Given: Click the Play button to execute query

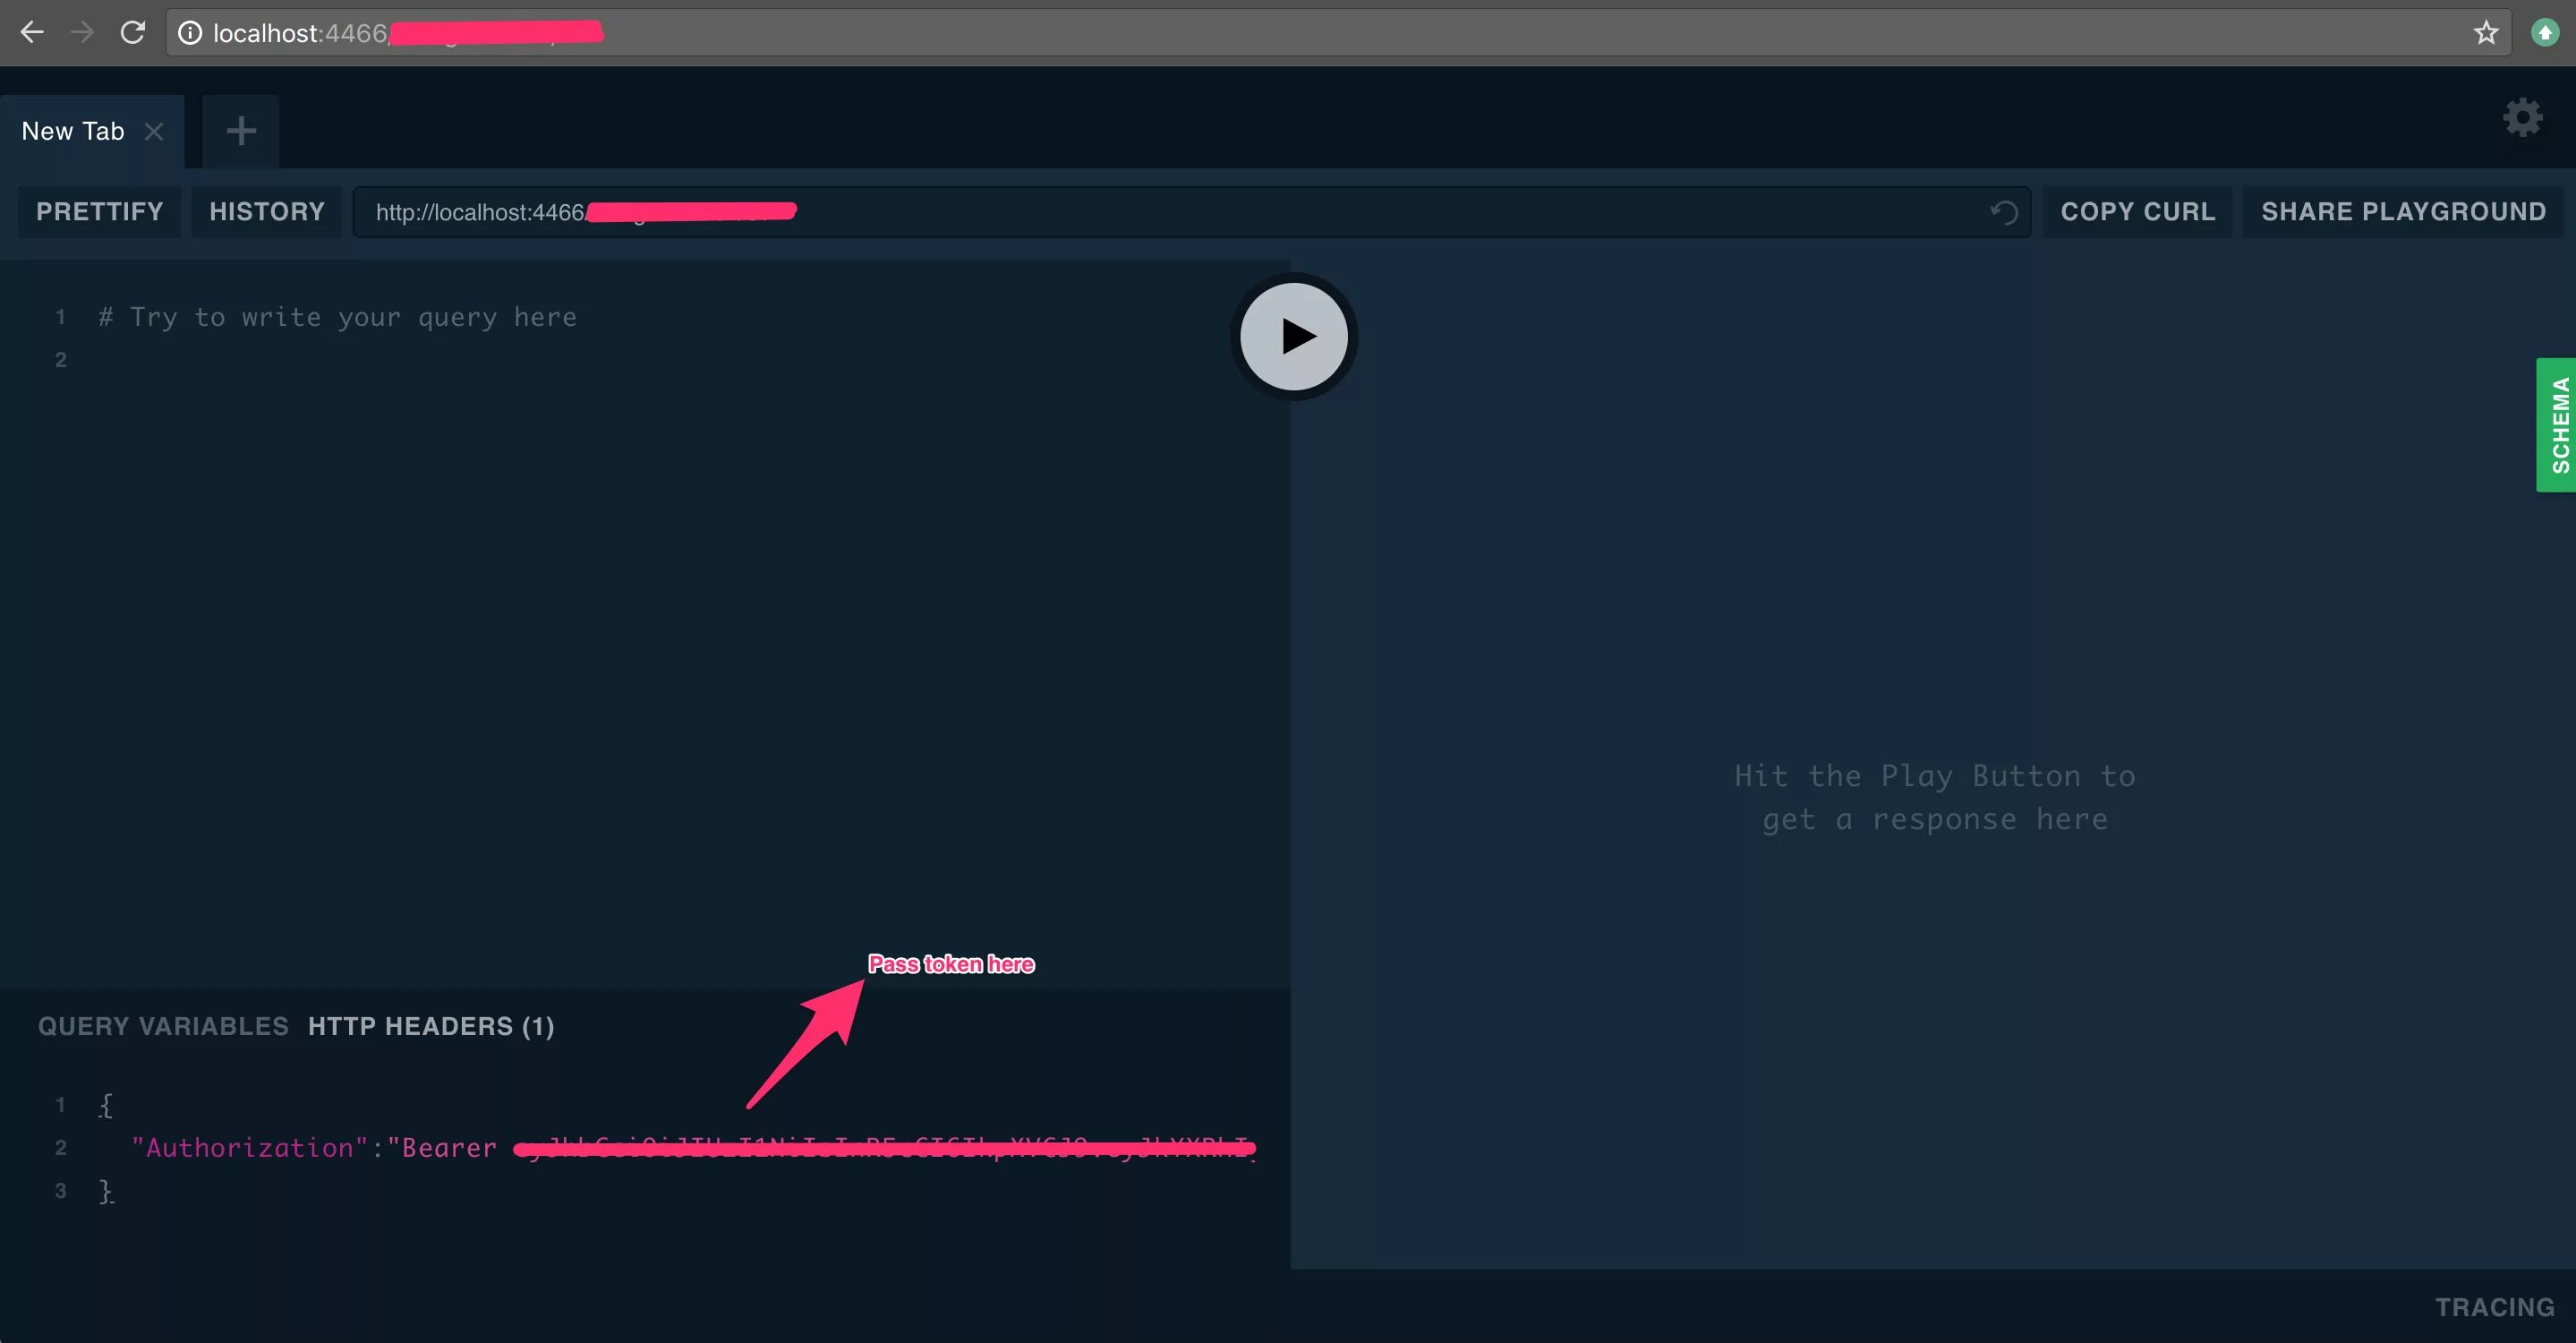Looking at the screenshot, I should coord(1293,336).
